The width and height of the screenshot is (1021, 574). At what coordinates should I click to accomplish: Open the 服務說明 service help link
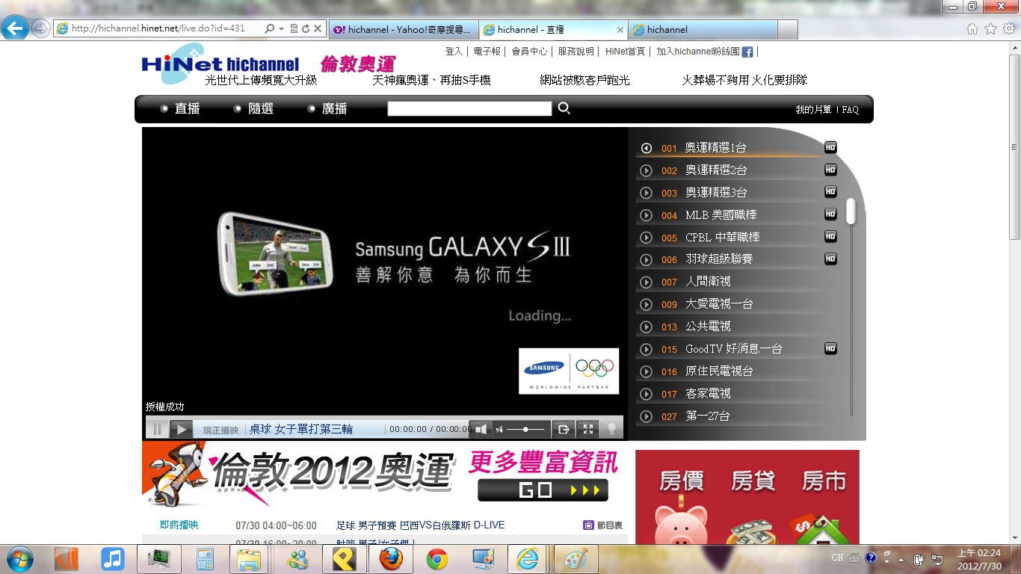576,52
